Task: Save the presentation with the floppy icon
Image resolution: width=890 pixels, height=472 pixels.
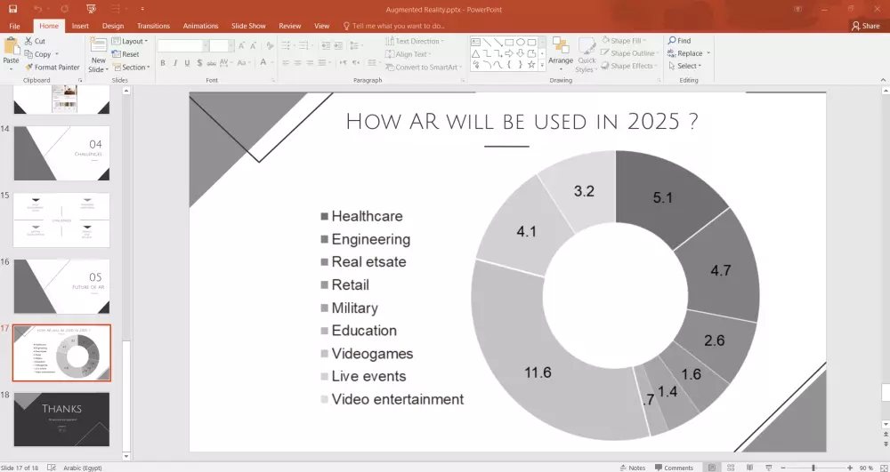Action: point(12,9)
